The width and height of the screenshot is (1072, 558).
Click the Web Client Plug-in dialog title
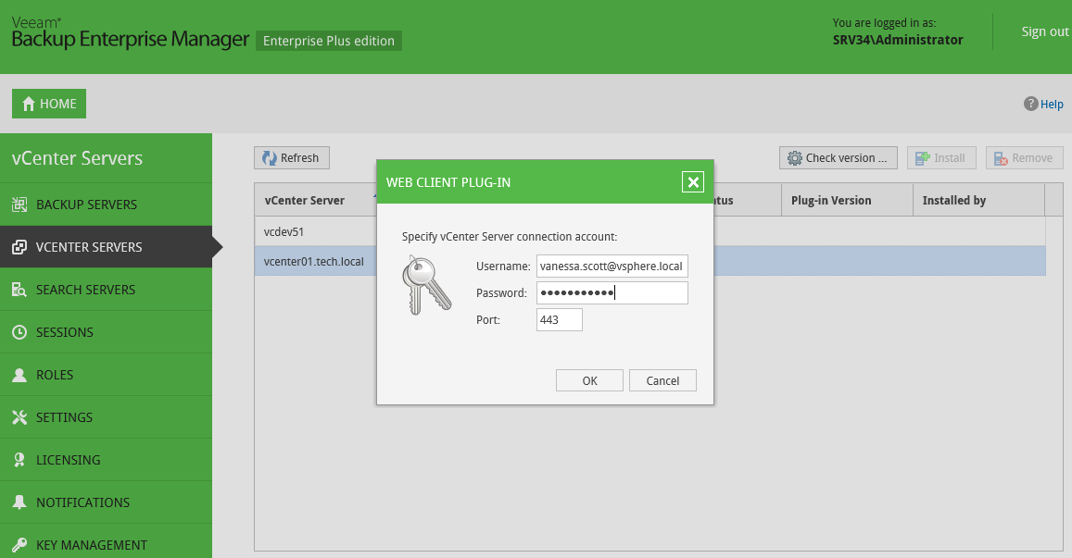pos(448,182)
